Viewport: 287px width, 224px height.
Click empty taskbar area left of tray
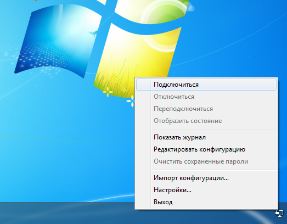[66, 214]
